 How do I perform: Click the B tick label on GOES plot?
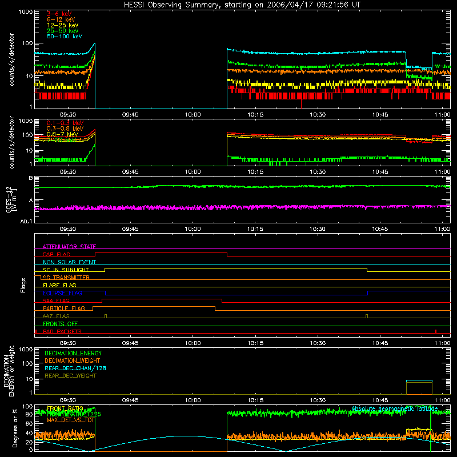tap(31, 178)
